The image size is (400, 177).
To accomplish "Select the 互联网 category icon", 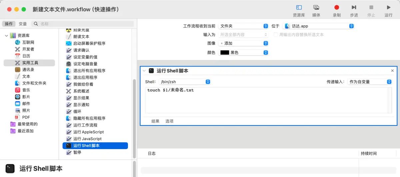I will point(18,43).
